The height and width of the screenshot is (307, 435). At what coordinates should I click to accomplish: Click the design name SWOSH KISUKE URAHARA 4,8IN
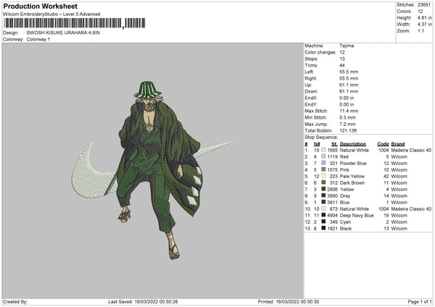63,33
